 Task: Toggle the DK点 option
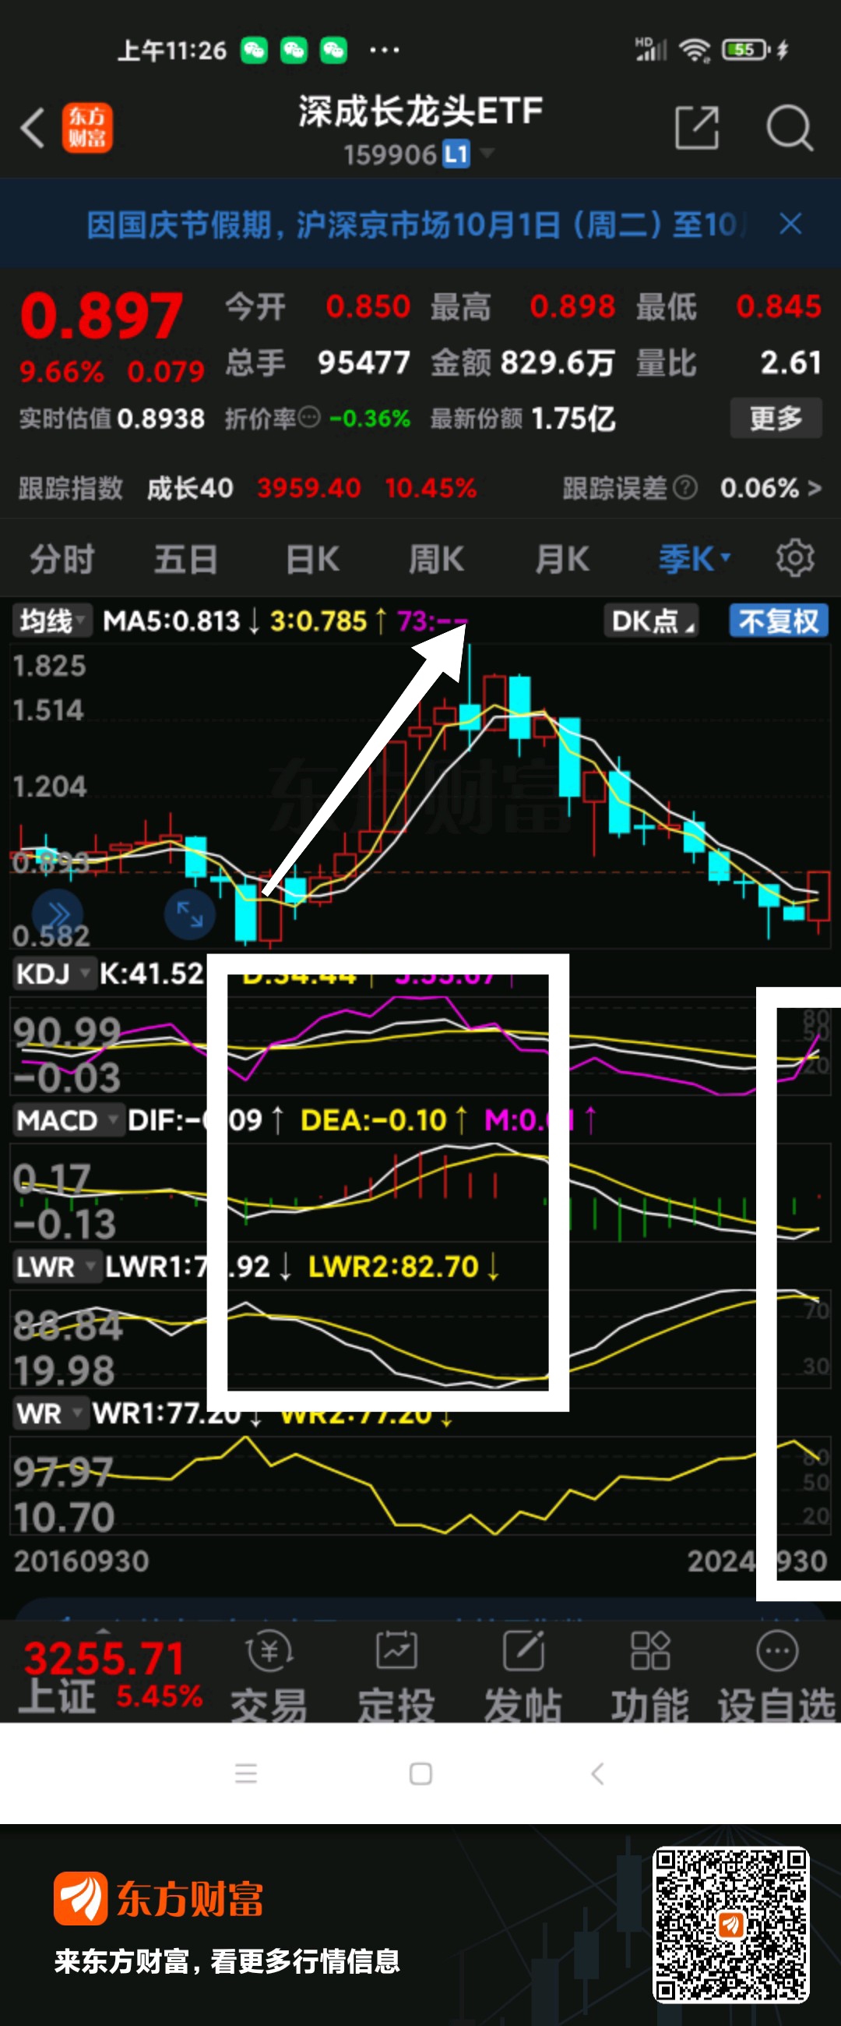tap(651, 621)
